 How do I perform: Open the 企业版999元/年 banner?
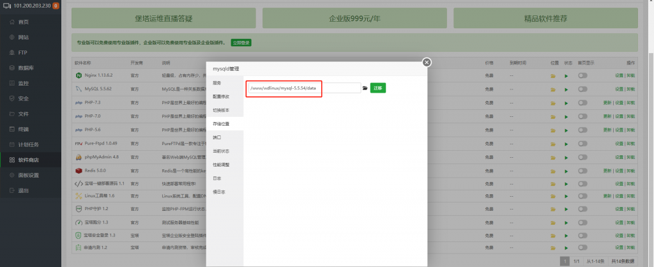[x=354, y=19]
